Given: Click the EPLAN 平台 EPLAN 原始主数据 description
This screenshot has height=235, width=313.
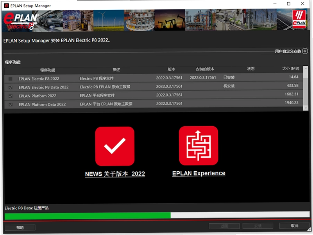Looking at the screenshot, I should click(106, 104).
